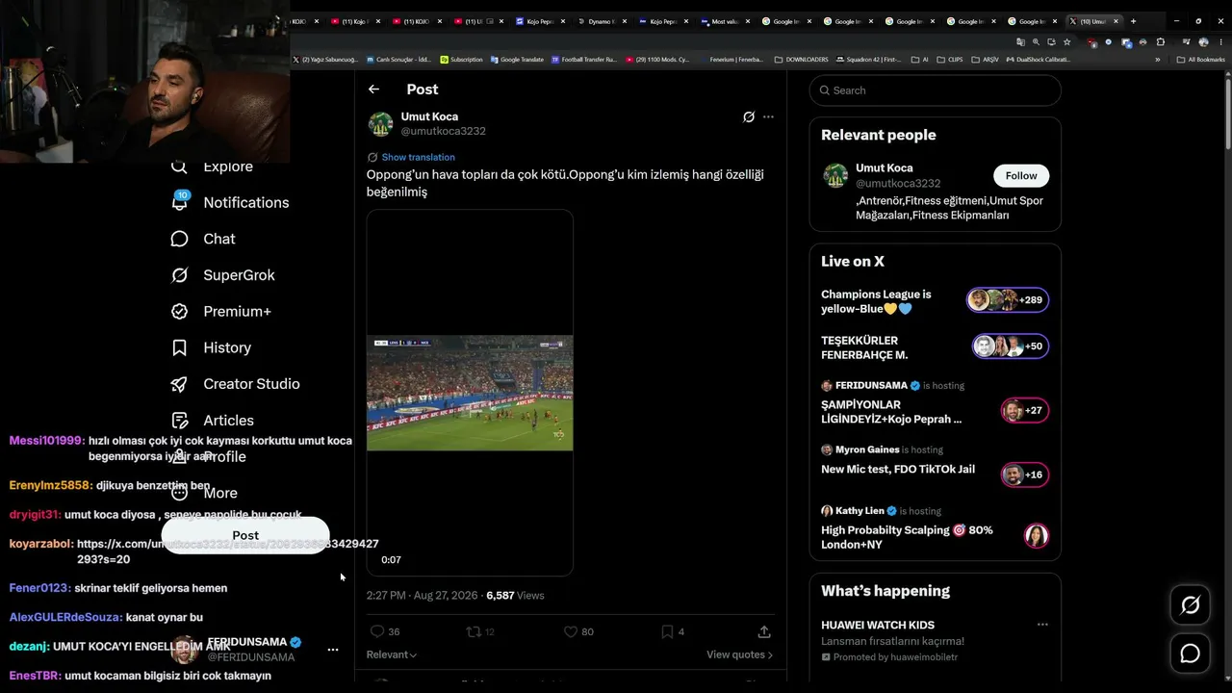This screenshot has height=693, width=1232.
Task: Launch SuperGrok from the sidebar
Action: [222, 275]
